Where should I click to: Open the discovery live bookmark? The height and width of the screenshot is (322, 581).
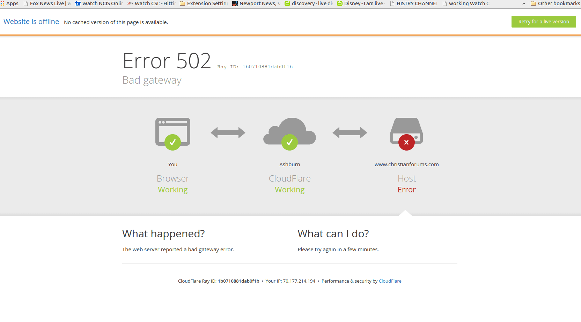tap(309, 3)
